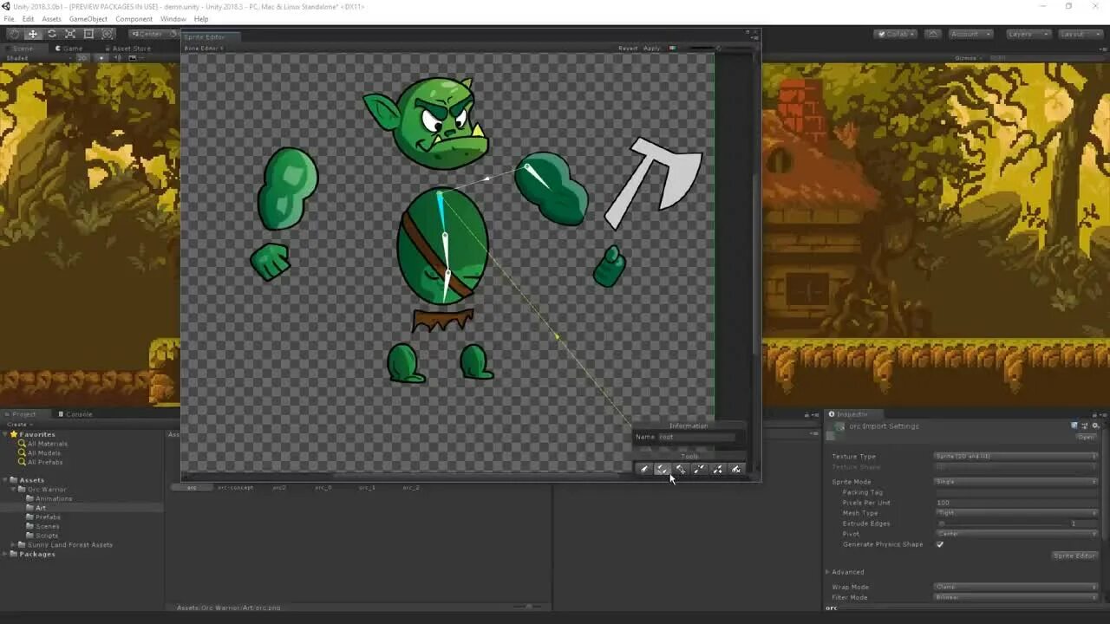The width and height of the screenshot is (1110, 624).
Task: Select the Scale tool in the toolbar
Action: (70, 34)
